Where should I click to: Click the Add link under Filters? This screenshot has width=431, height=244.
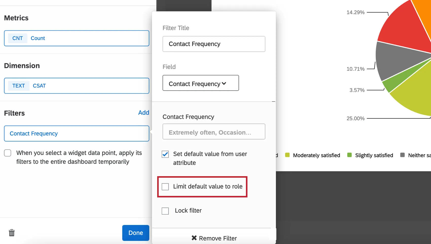click(x=144, y=113)
